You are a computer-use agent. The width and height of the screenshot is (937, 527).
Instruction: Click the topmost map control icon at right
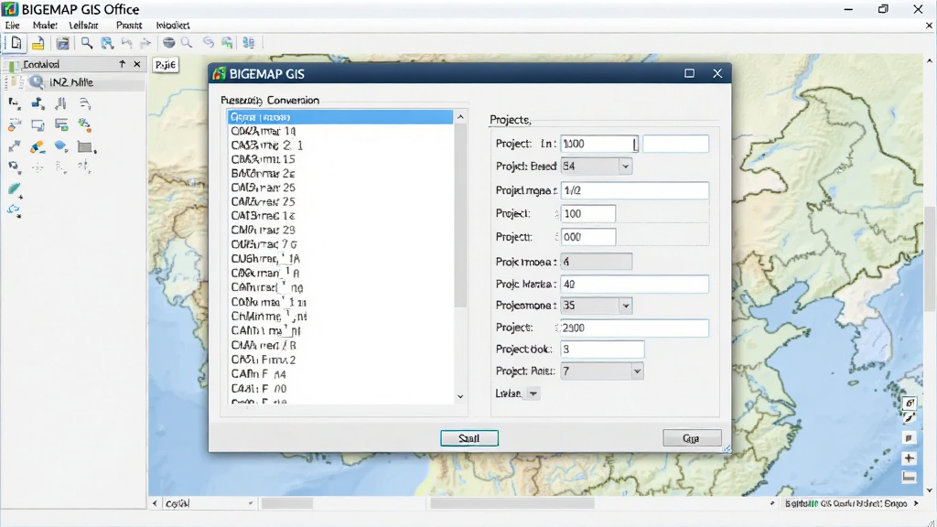click(909, 403)
